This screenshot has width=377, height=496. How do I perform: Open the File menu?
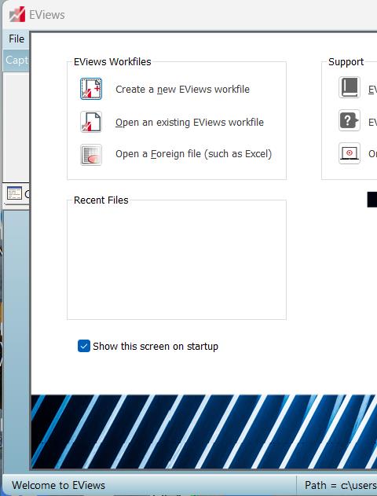pyautogui.click(x=16, y=39)
